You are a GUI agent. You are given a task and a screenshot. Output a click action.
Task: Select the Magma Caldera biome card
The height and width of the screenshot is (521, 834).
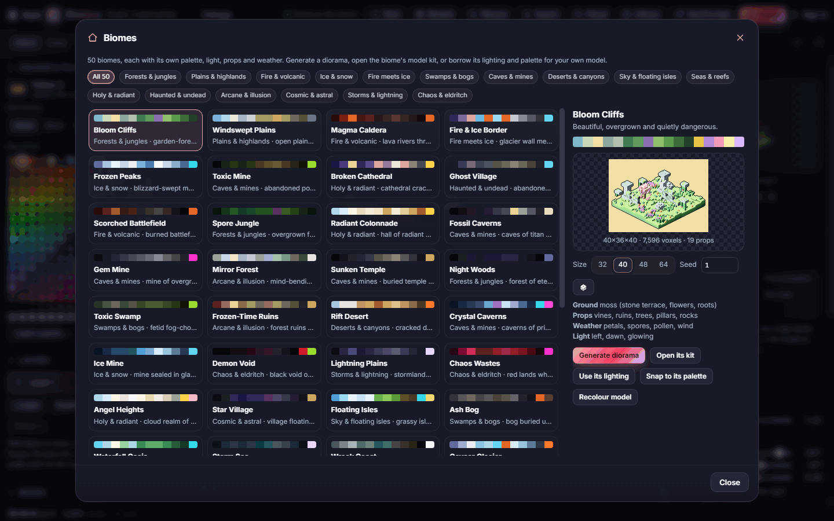pos(383,130)
